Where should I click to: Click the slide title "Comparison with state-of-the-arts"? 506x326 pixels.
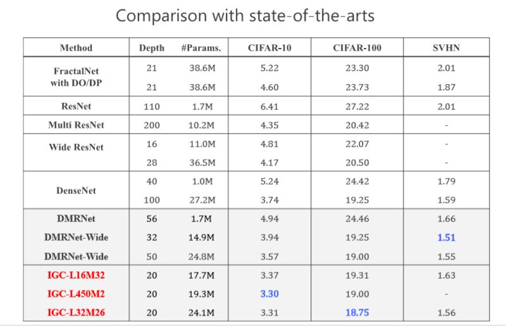pyautogui.click(x=245, y=16)
